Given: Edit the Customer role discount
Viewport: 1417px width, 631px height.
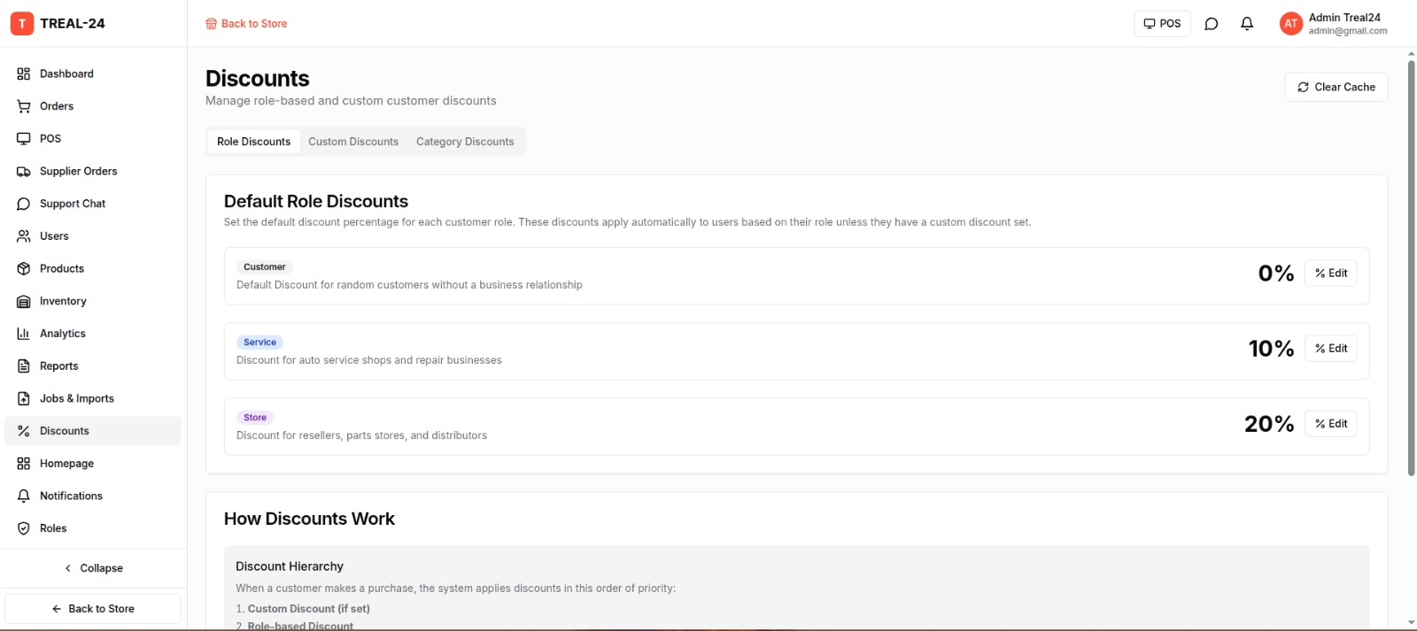Looking at the screenshot, I should [x=1330, y=273].
